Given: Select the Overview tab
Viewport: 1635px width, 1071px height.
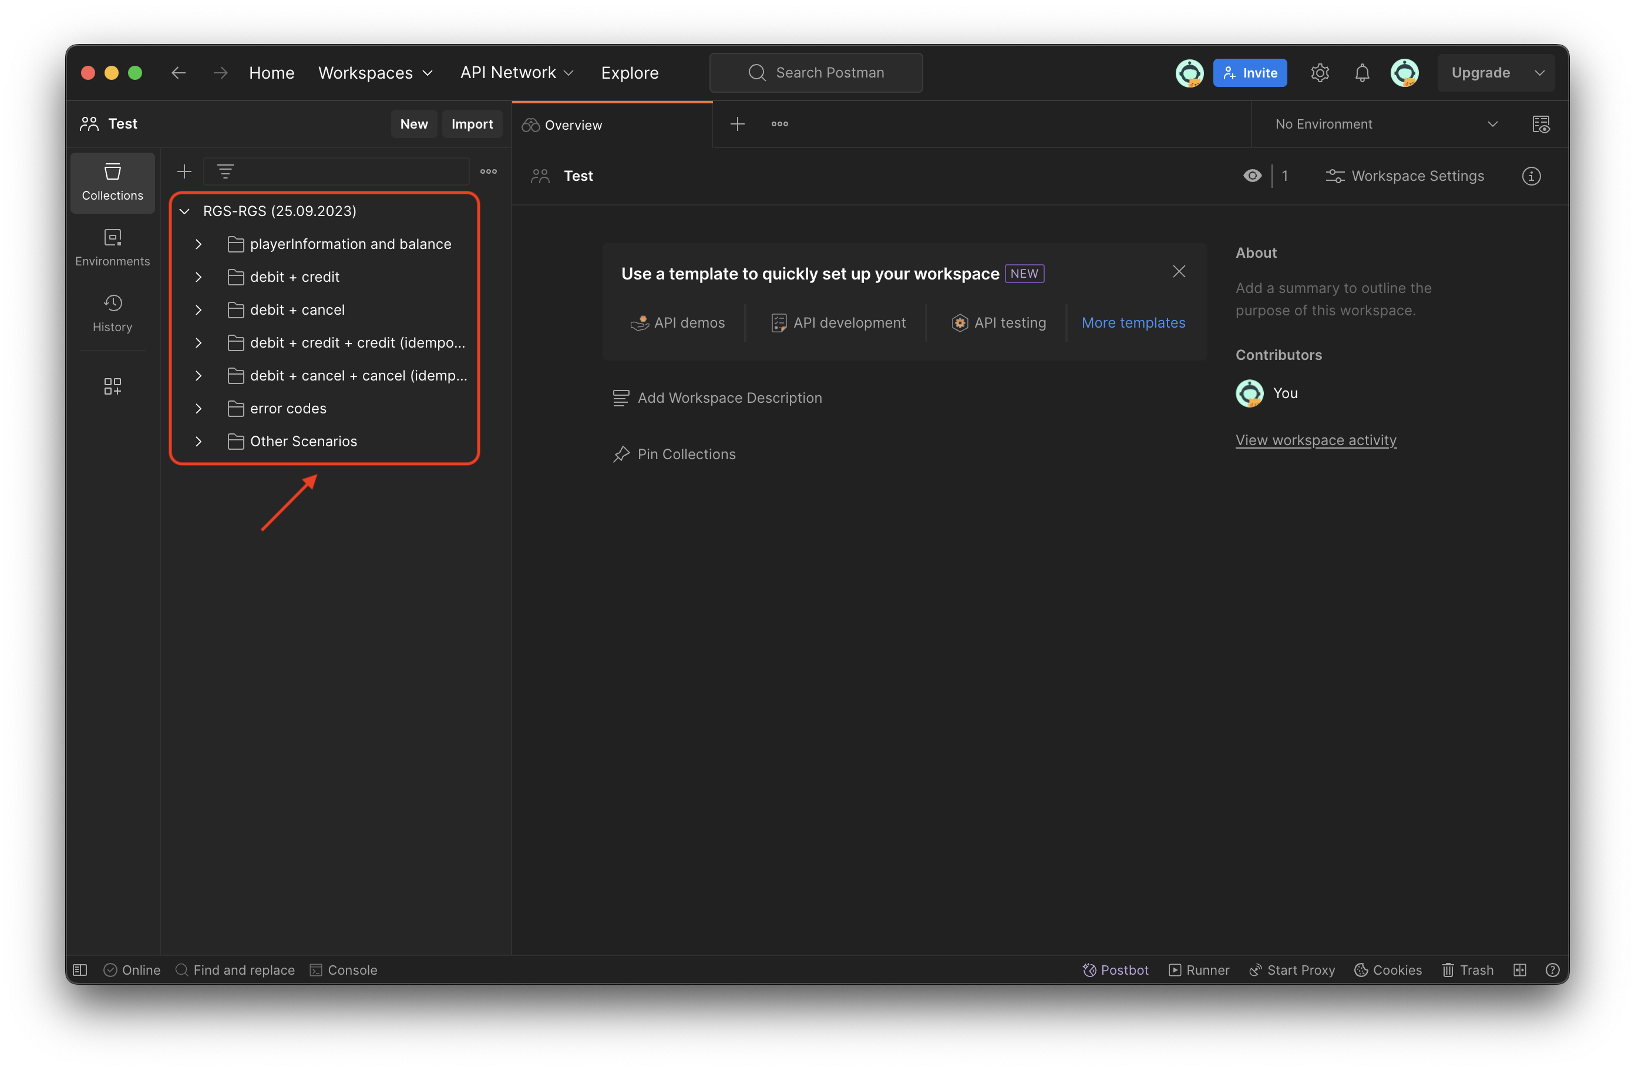Looking at the screenshot, I should click(573, 125).
